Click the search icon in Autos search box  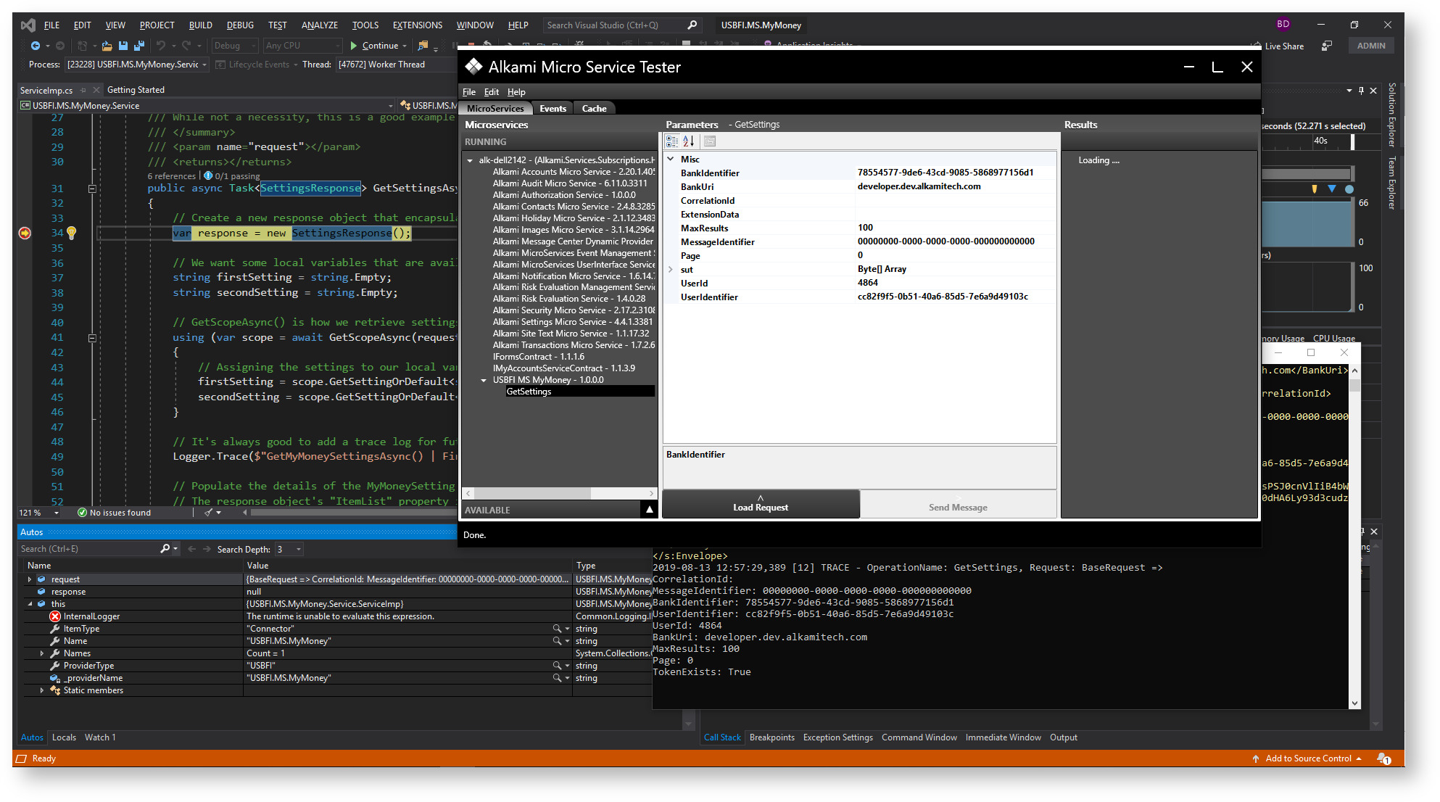pyautogui.click(x=165, y=549)
